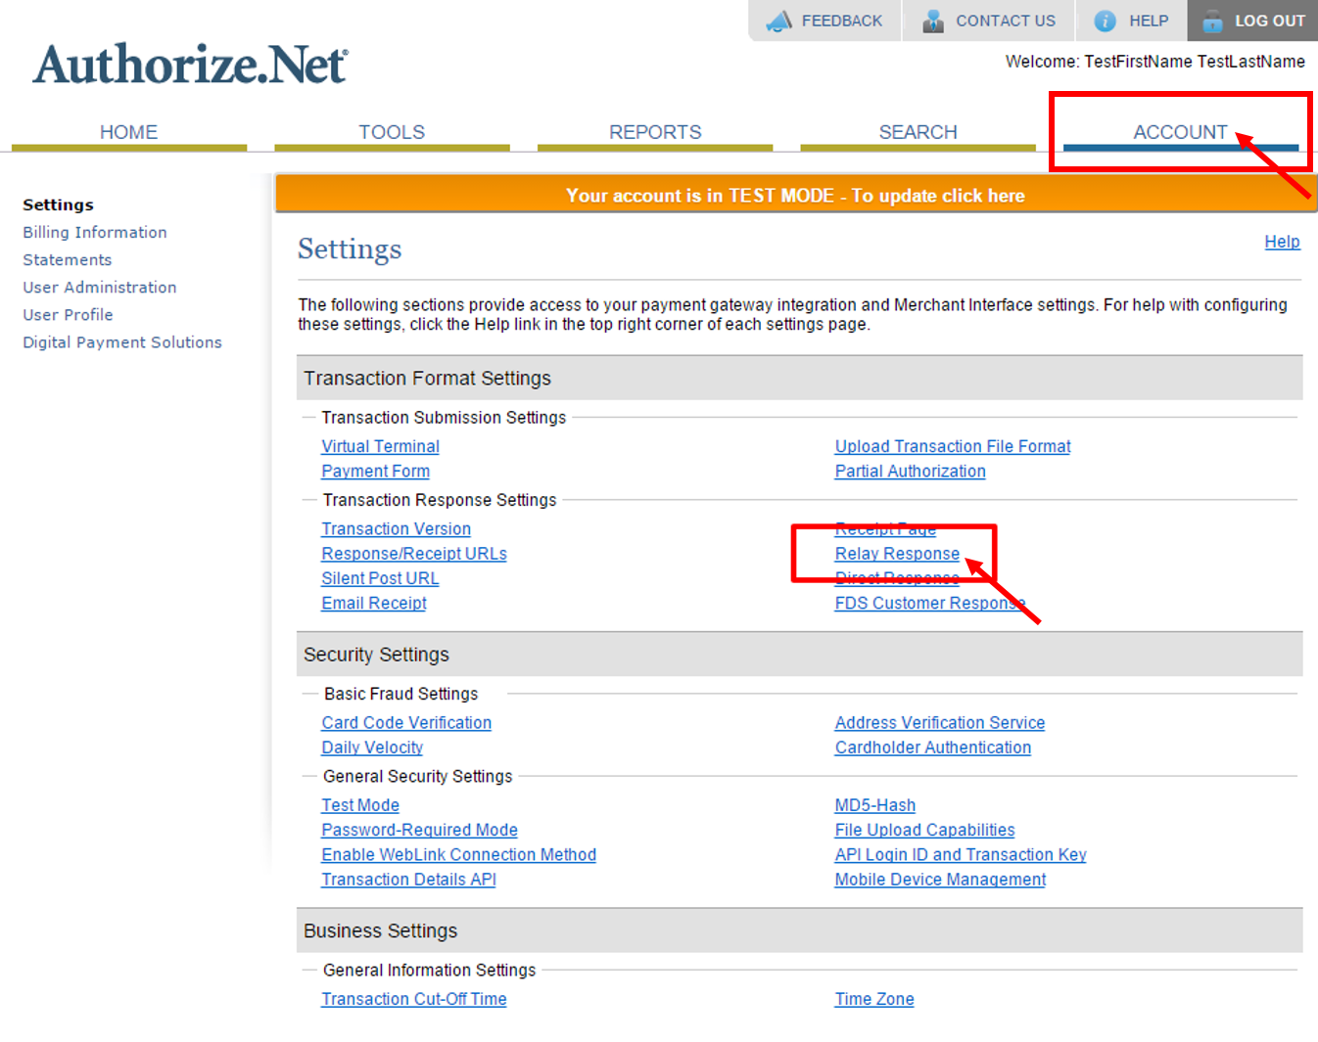Switch to the REPORTS tab
Viewport: 1318px width, 1042px height.
point(654,131)
